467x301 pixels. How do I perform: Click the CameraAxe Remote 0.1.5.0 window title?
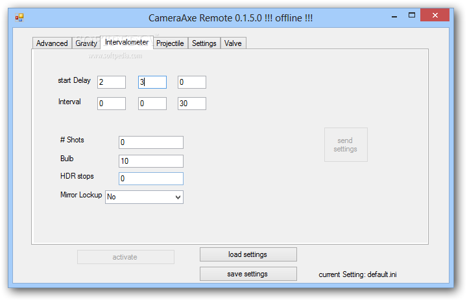pos(230,18)
